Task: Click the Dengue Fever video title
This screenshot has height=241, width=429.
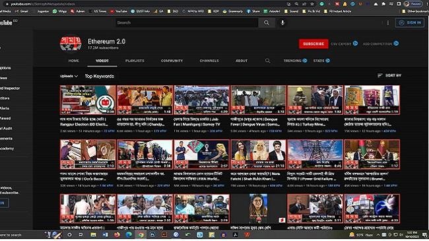Action: click(x=255, y=122)
